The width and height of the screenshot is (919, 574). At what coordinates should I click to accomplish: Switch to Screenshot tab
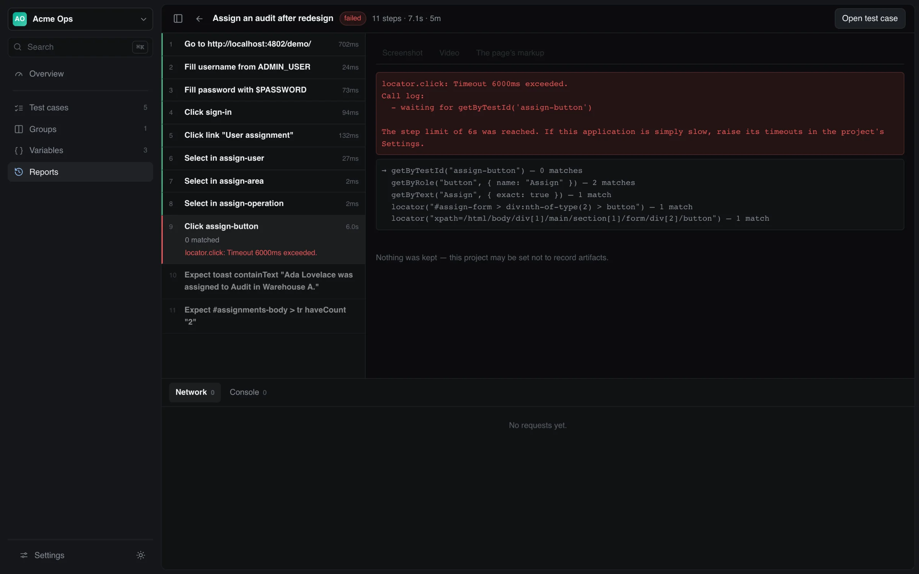click(x=402, y=53)
